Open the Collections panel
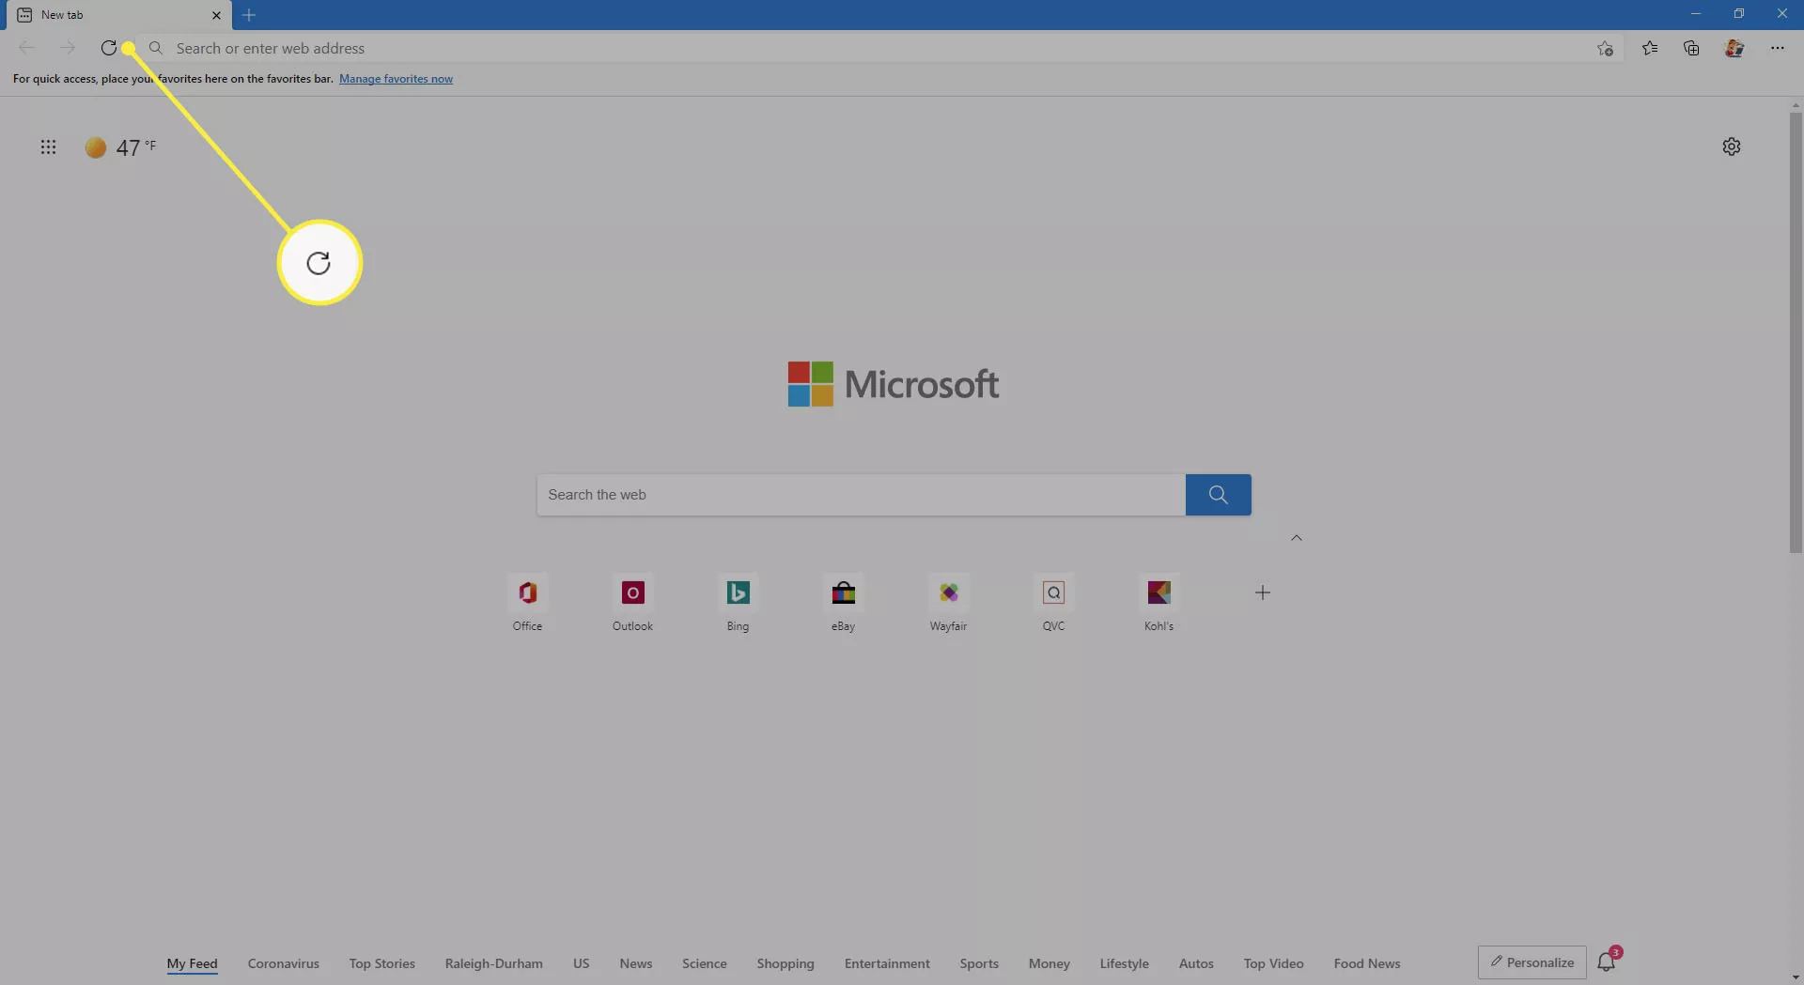 1691,48
